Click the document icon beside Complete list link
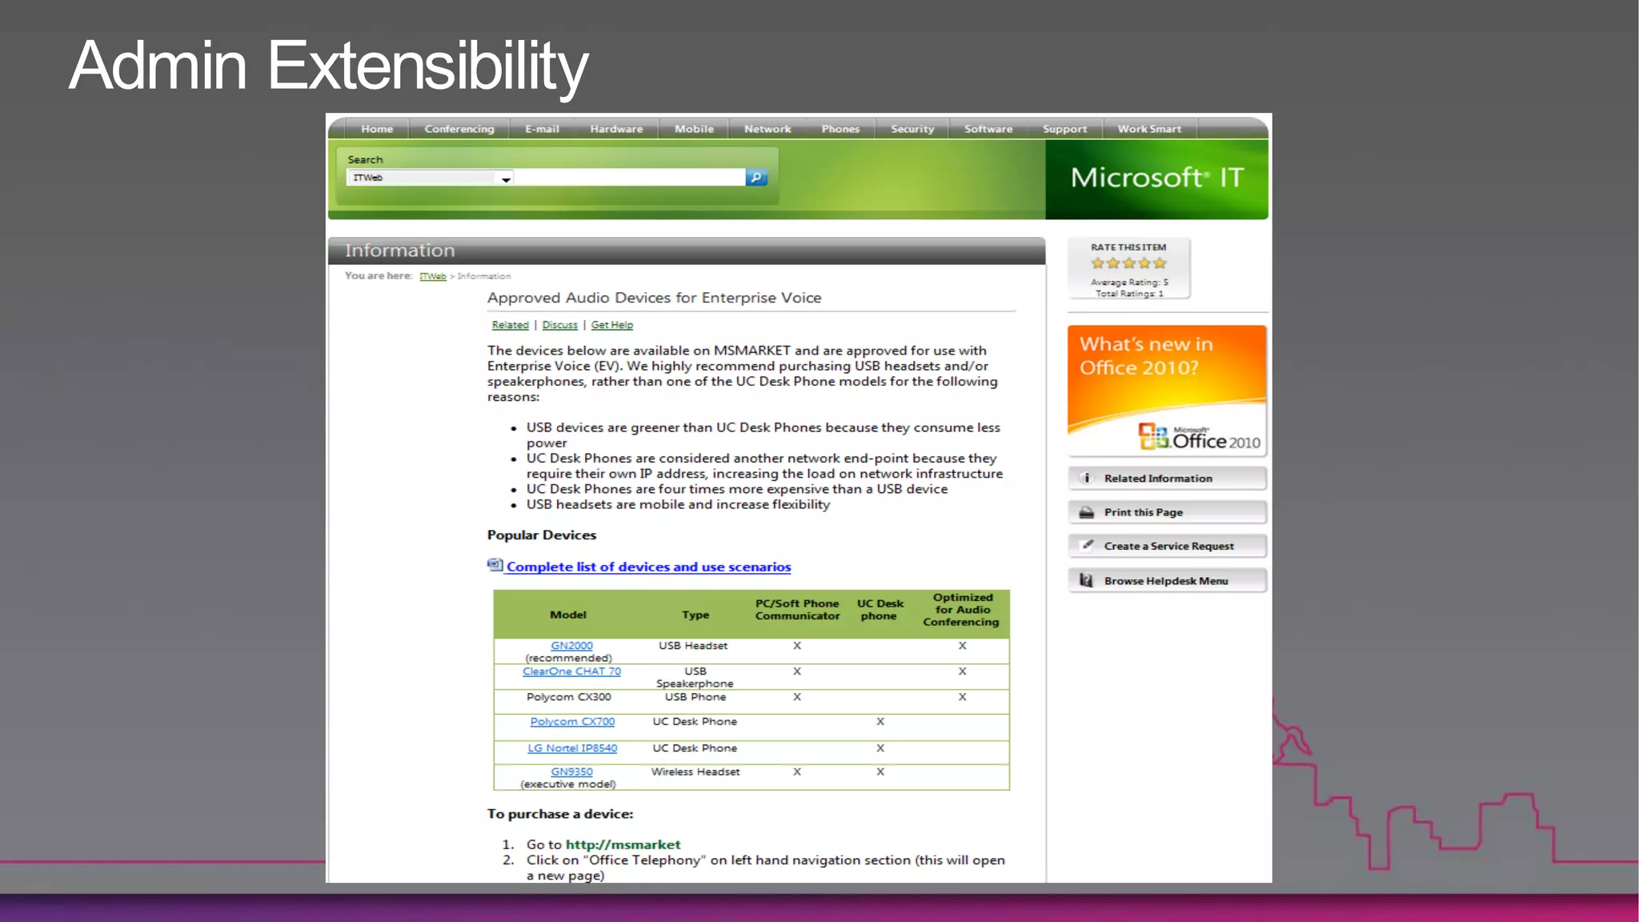This screenshot has width=1639, height=922. [495, 565]
